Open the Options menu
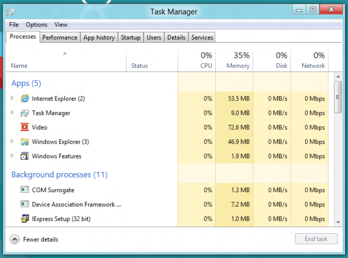Screen dimensions: 348x258 [x=36, y=25]
